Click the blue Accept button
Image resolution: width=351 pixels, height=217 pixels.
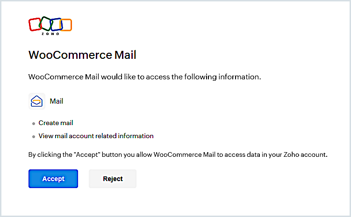click(x=53, y=179)
